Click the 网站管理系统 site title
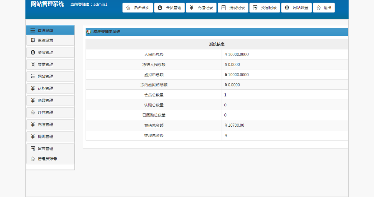This screenshot has width=374, height=197. coord(47,5)
